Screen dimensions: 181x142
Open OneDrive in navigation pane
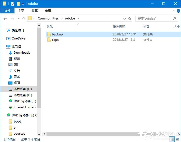click(x=19, y=38)
